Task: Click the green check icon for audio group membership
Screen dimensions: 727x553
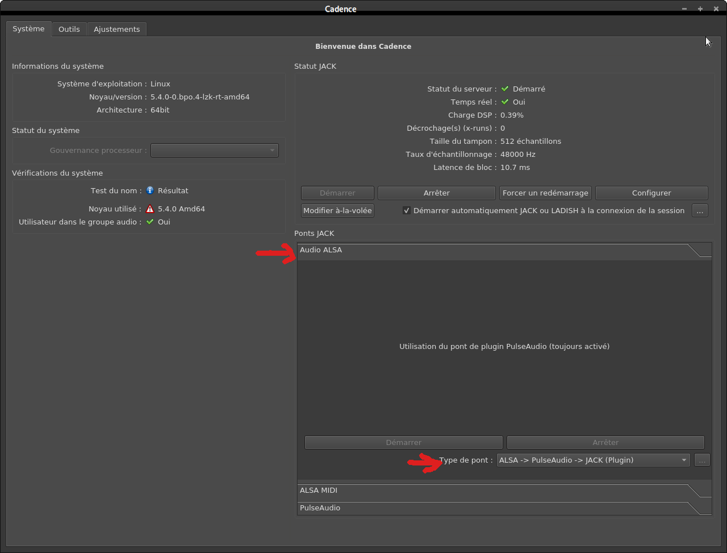Action: coord(150,222)
